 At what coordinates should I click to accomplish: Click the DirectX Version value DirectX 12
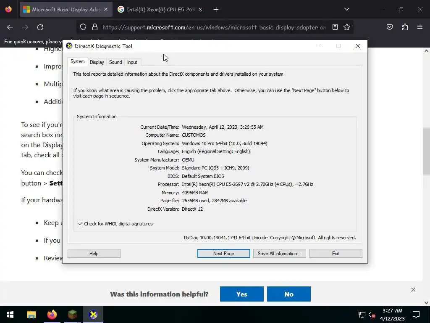[192, 209]
